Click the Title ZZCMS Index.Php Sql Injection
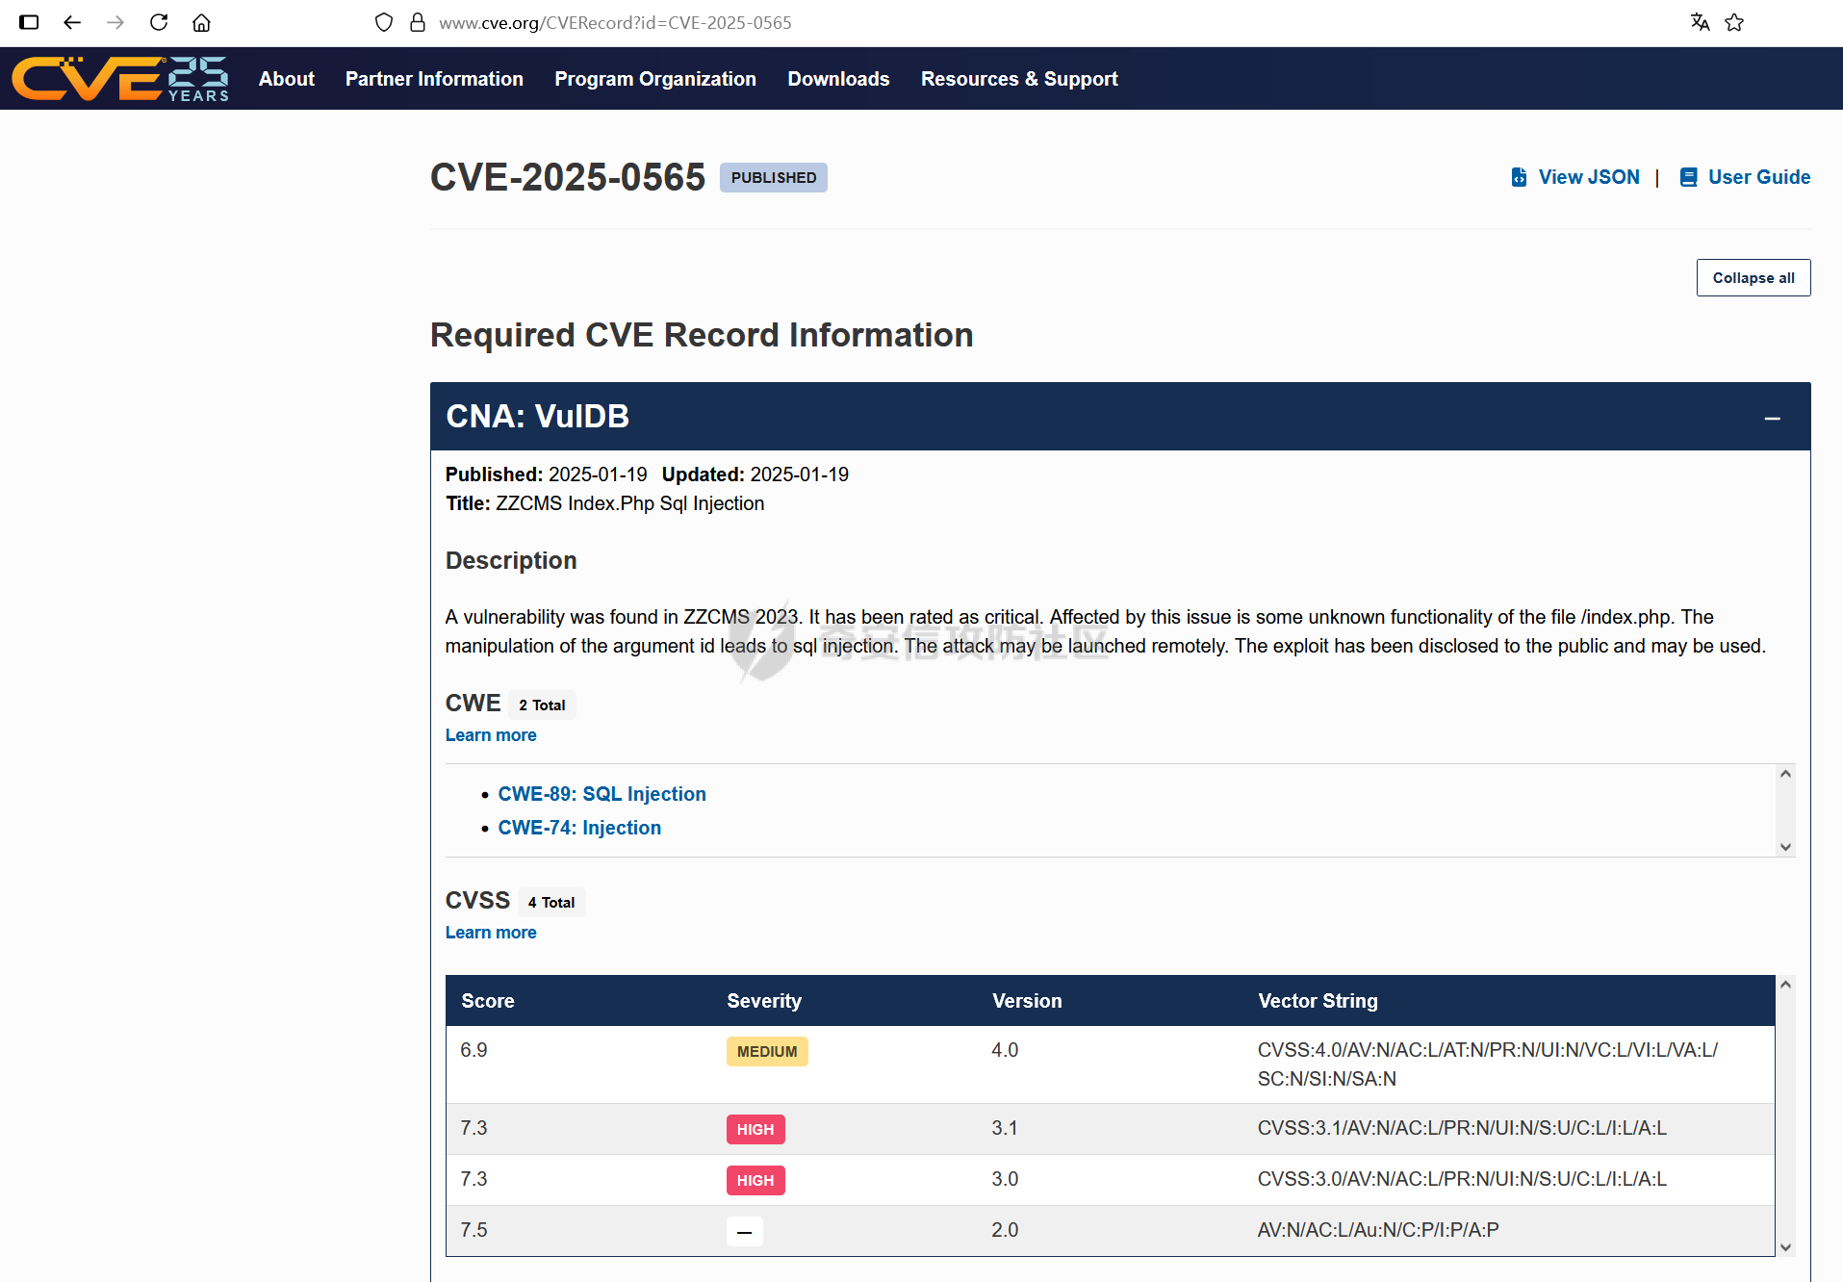1843x1282 pixels. click(x=604, y=503)
